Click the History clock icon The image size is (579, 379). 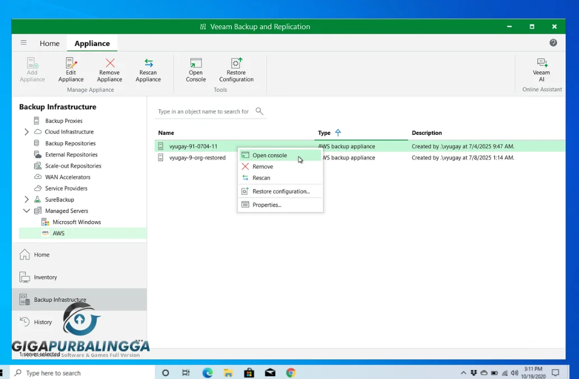25,322
